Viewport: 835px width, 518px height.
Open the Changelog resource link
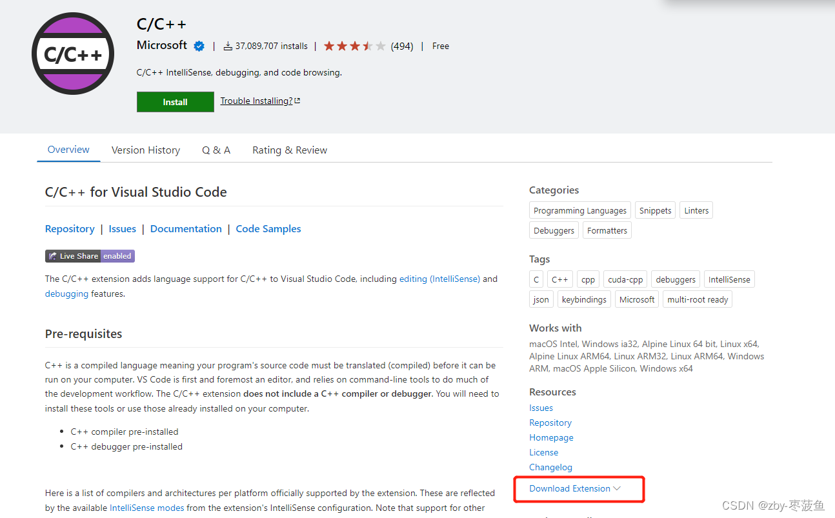pos(550,467)
